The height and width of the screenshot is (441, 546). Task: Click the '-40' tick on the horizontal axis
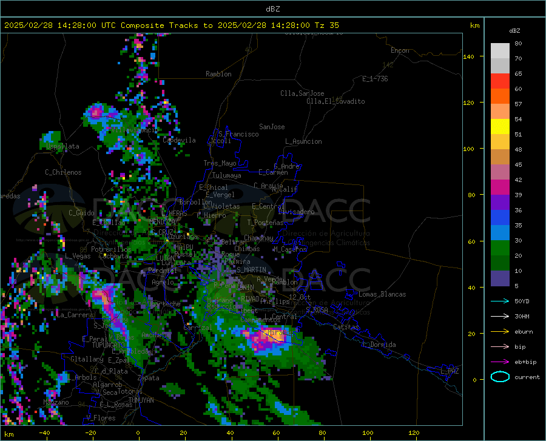click(x=44, y=433)
